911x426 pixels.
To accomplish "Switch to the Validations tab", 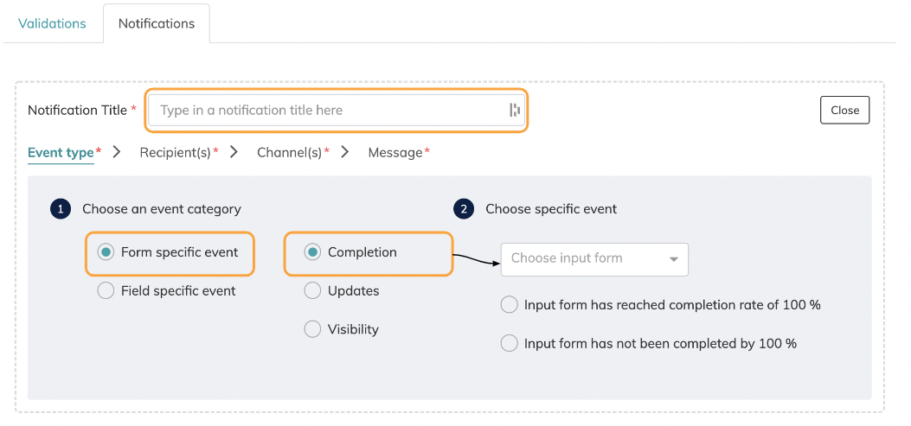I will [x=52, y=23].
